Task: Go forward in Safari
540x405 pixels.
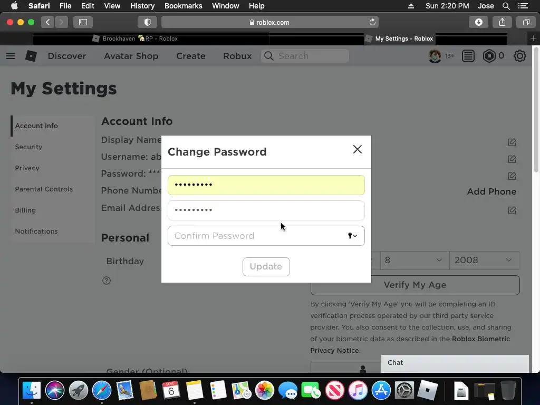Action: click(x=61, y=22)
